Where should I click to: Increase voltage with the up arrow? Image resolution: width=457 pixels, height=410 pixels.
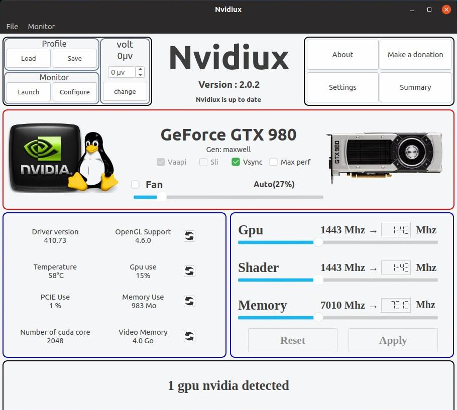click(141, 70)
